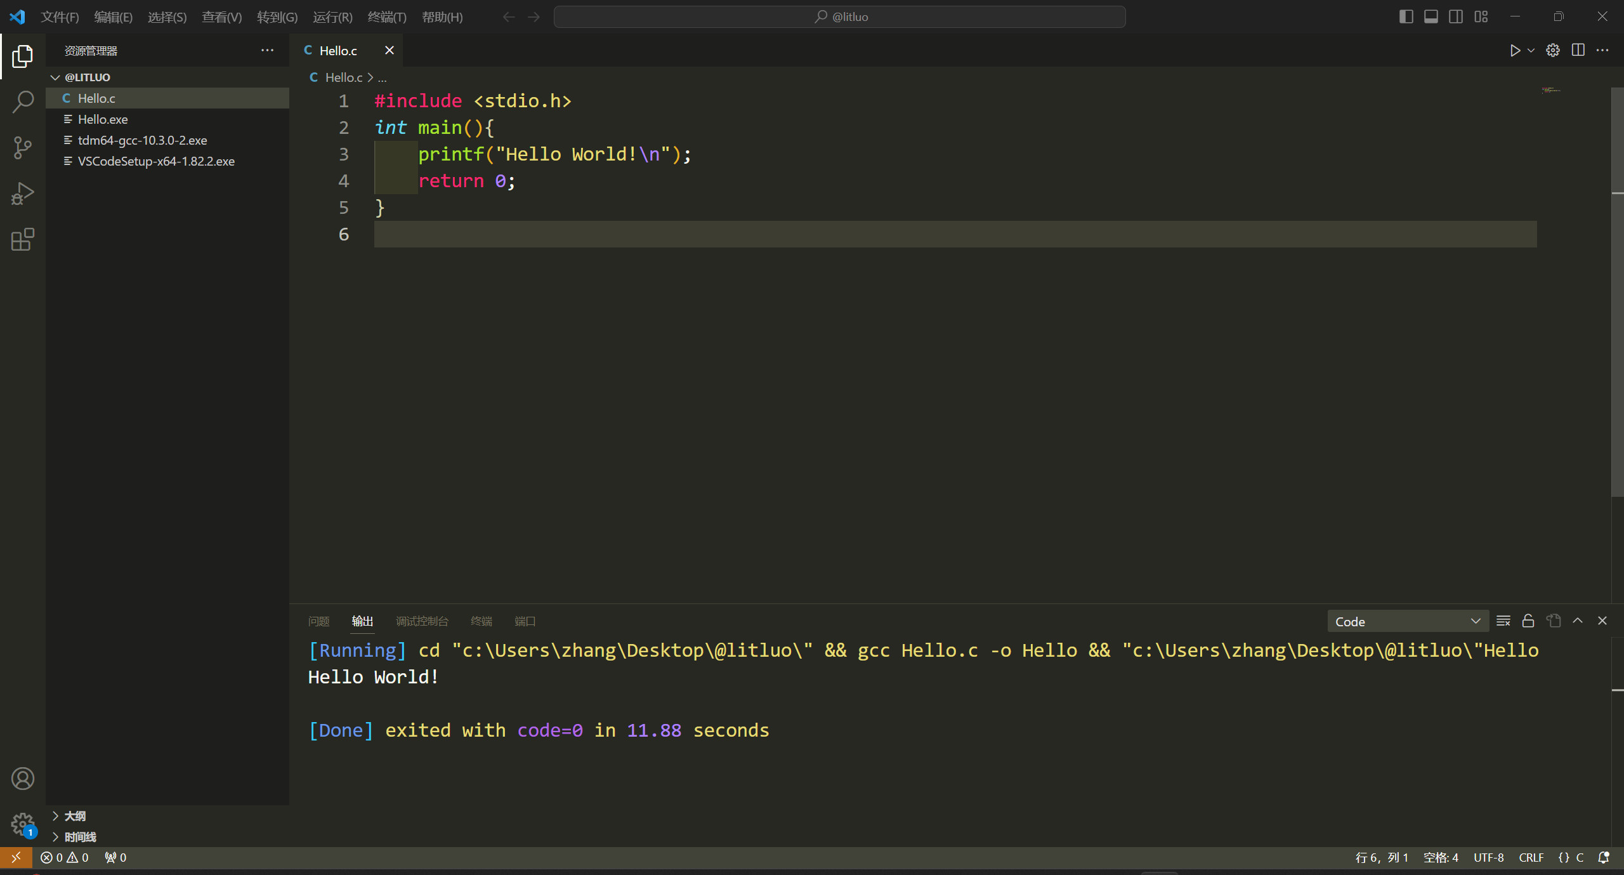Open the 转到(G) menu

click(x=277, y=17)
